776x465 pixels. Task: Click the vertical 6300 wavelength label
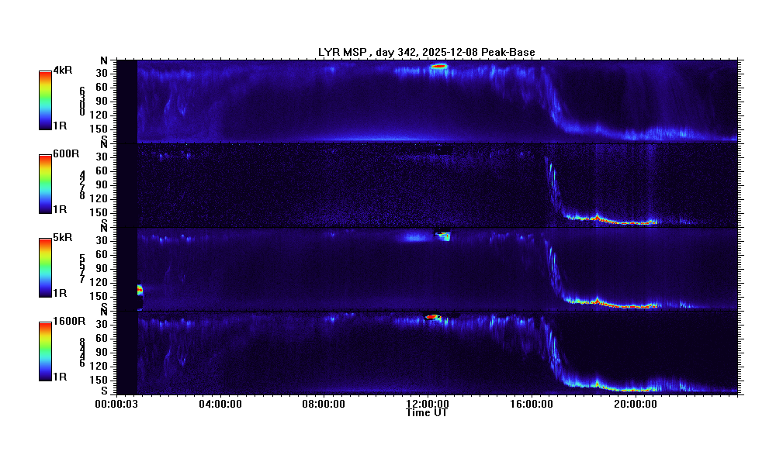click(82, 102)
